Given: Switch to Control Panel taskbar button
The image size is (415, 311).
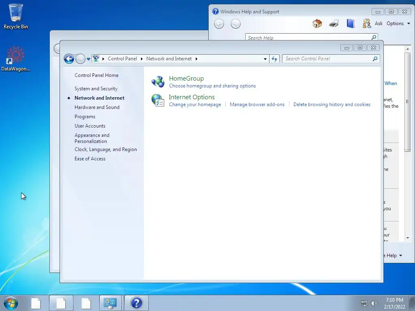Looking at the screenshot, I should coord(110,303).
